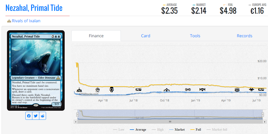Click the War of the Spark set marker
Image resolution: width=268 pixels, height=134 pixels.
click(237, 90)
